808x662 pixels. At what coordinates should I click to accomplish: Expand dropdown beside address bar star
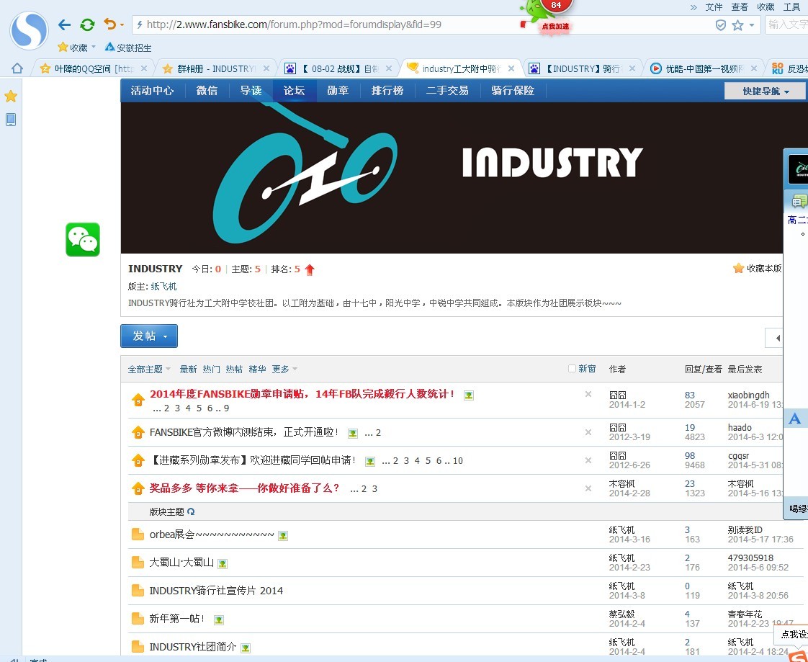[752, 24]
